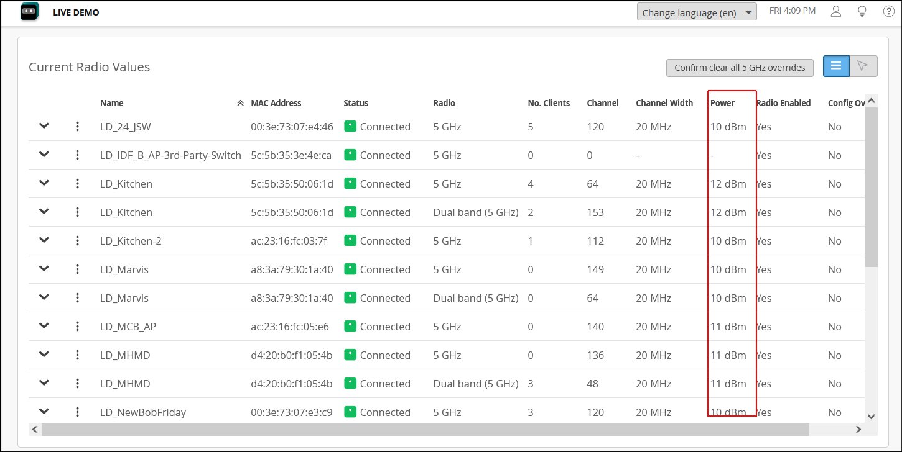Expand the LD_24_JSW row chevron
This screenshot has height=452, width=902.
pyautogui.click(x=44, y=126)
